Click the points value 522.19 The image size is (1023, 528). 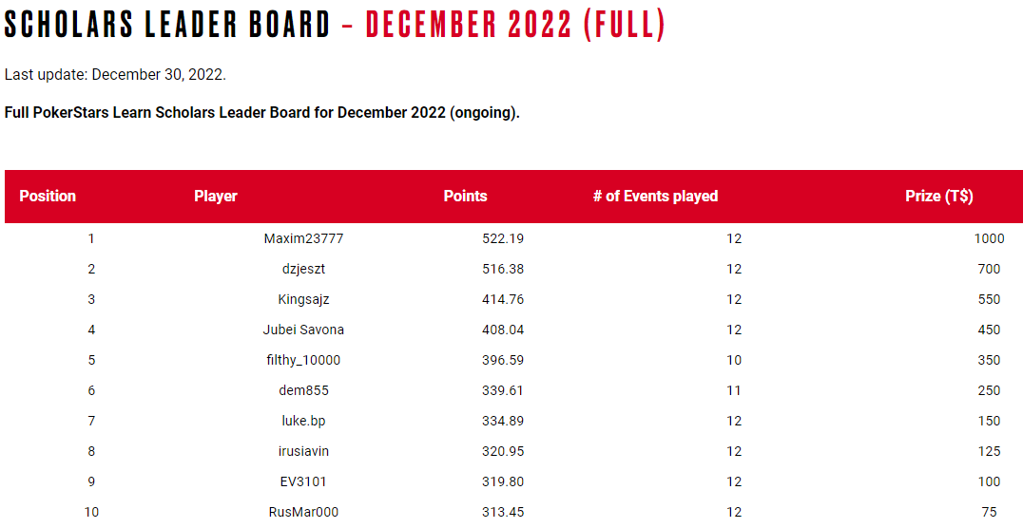coord(503,238)
